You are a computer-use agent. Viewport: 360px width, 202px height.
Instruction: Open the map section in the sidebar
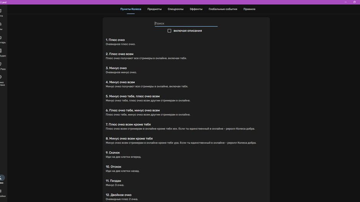coord(2,13)
